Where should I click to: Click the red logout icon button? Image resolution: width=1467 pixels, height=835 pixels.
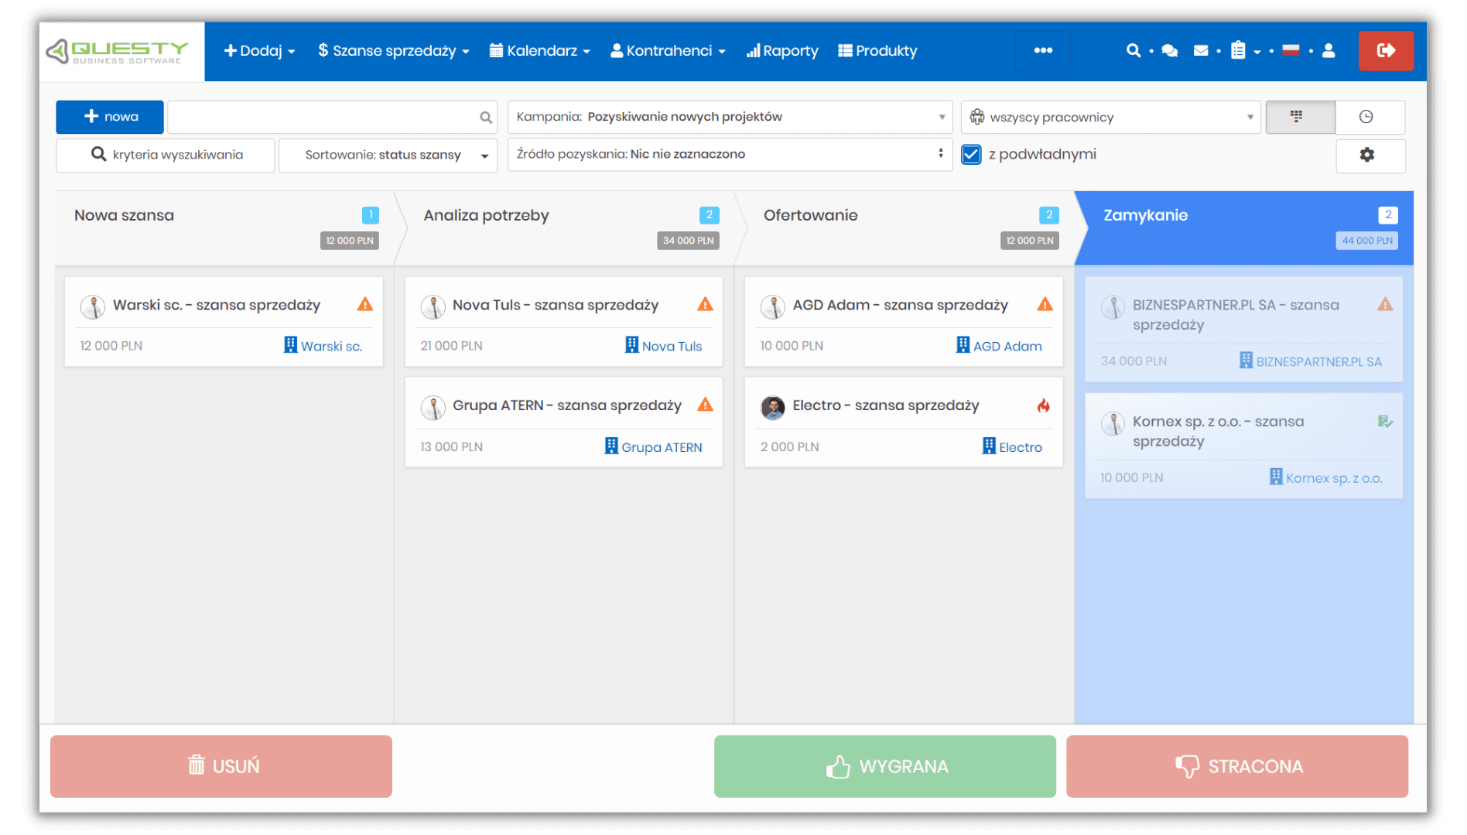1386,50
